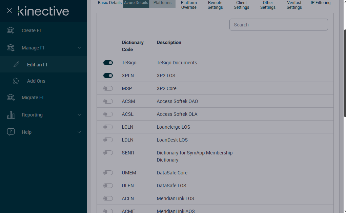Turn off the XPLN dictionary toggle

point(108,76)
